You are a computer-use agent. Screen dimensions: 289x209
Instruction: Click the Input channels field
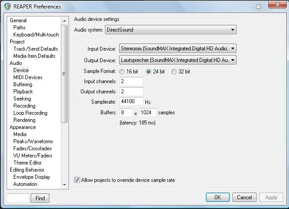click(132, 81)
